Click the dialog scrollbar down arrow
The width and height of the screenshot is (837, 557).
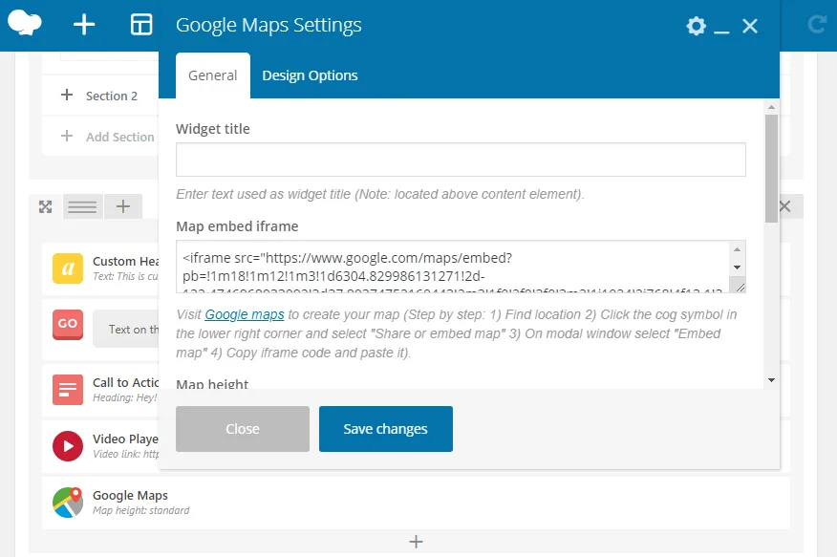coord(771,380)
